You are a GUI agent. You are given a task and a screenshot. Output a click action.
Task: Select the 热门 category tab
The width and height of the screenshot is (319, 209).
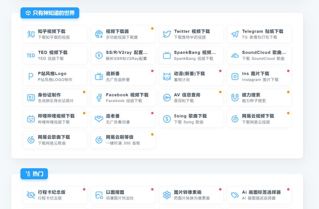[x=34, y=174]
